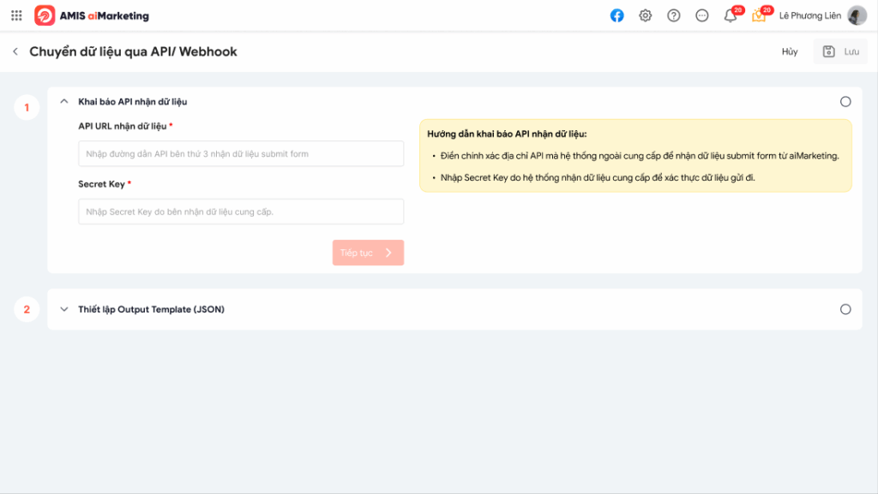The image size is (878, 494).
Task: Open the chat message bubble icon
Action: point(702,15)
